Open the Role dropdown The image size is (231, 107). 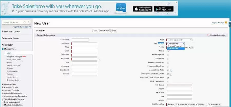(179, 40)
